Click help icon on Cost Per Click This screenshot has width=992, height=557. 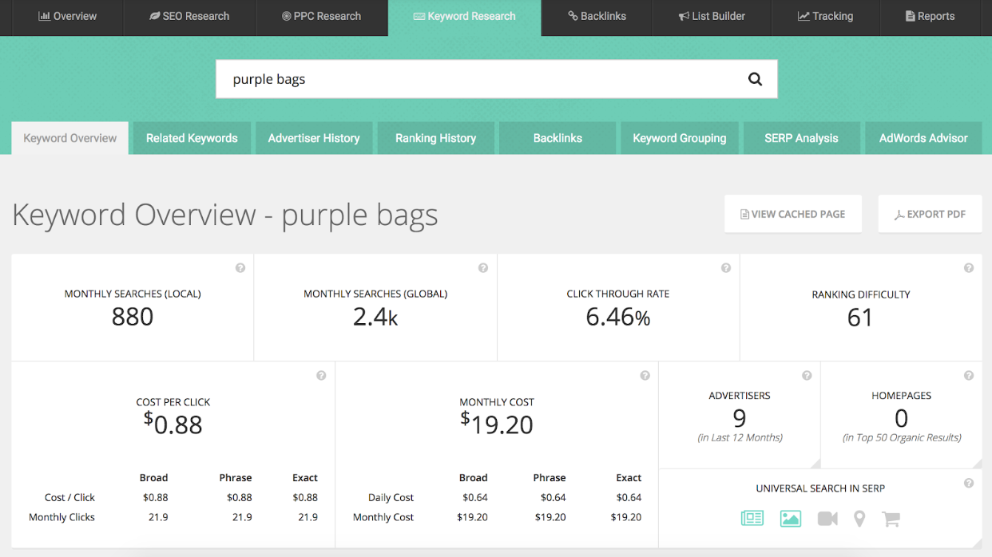[x=321, y=376]
